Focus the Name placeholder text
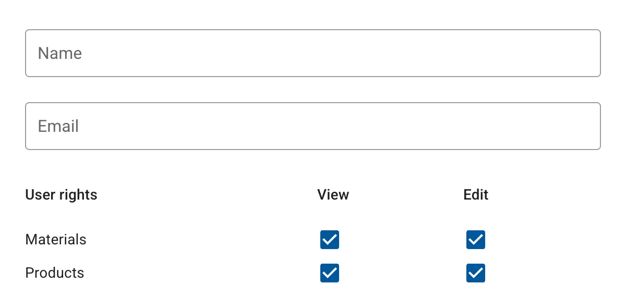 coord(60,53)
